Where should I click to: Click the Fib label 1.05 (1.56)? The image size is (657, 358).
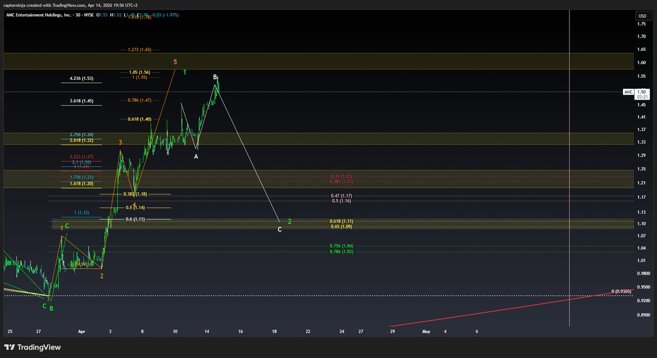(141, 72)
